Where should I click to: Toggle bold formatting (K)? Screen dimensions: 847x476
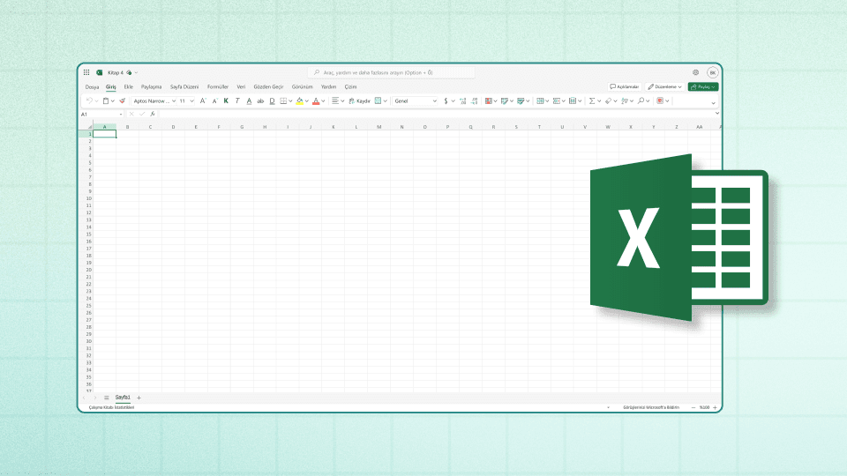(x=226, y=101)
